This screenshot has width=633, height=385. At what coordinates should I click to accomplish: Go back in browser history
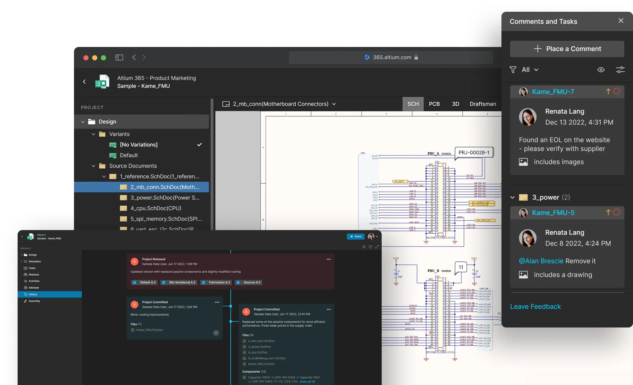click(x=134, y=57)
